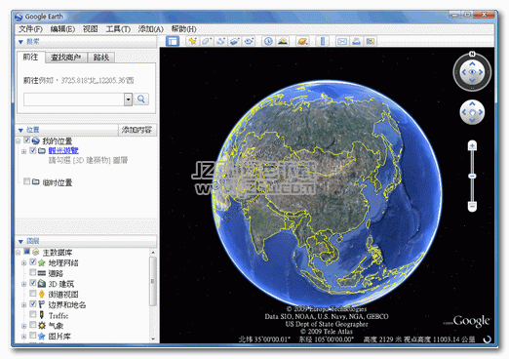Select the add polygon tool
Image resolution: width=509 pixels, height=359 pixels.
click(x=207, y=41)
